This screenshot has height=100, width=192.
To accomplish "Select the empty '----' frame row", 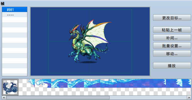I will pos(15,15).
